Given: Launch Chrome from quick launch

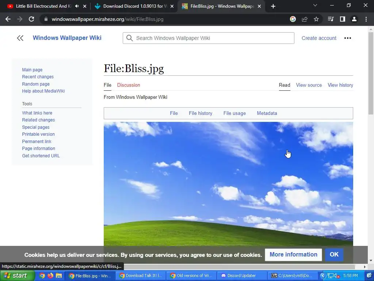Looking at the screenshot, I should click(x=42, y=276).
